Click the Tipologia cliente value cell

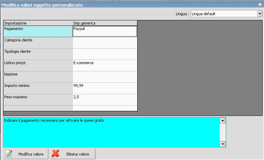click(105, 54)
